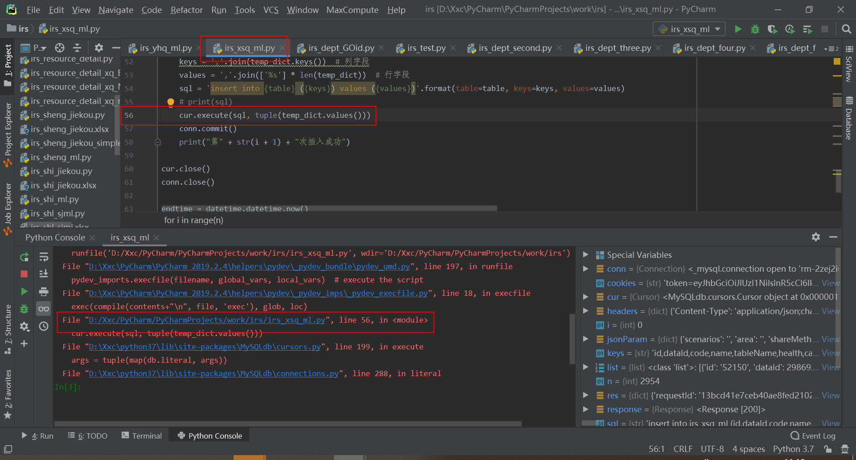Print the console output
Viewport: 856px width, 460px height.
pyautogui.click(x=44, y=291)
